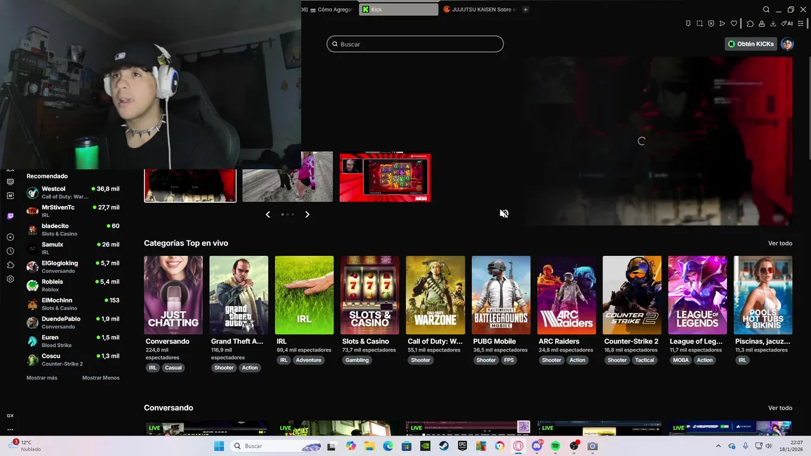Open Epic Games Launcher from the taskbar

[x=463, y=446]
